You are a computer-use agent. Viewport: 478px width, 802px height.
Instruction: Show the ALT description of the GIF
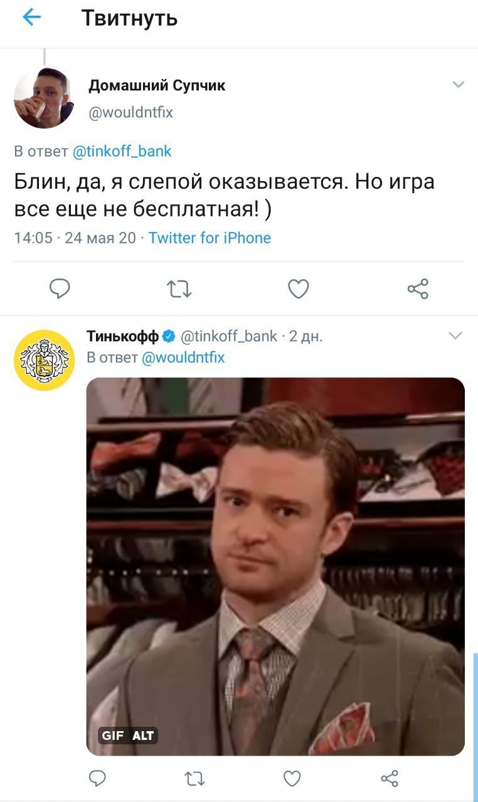click(x=143, y=736)
